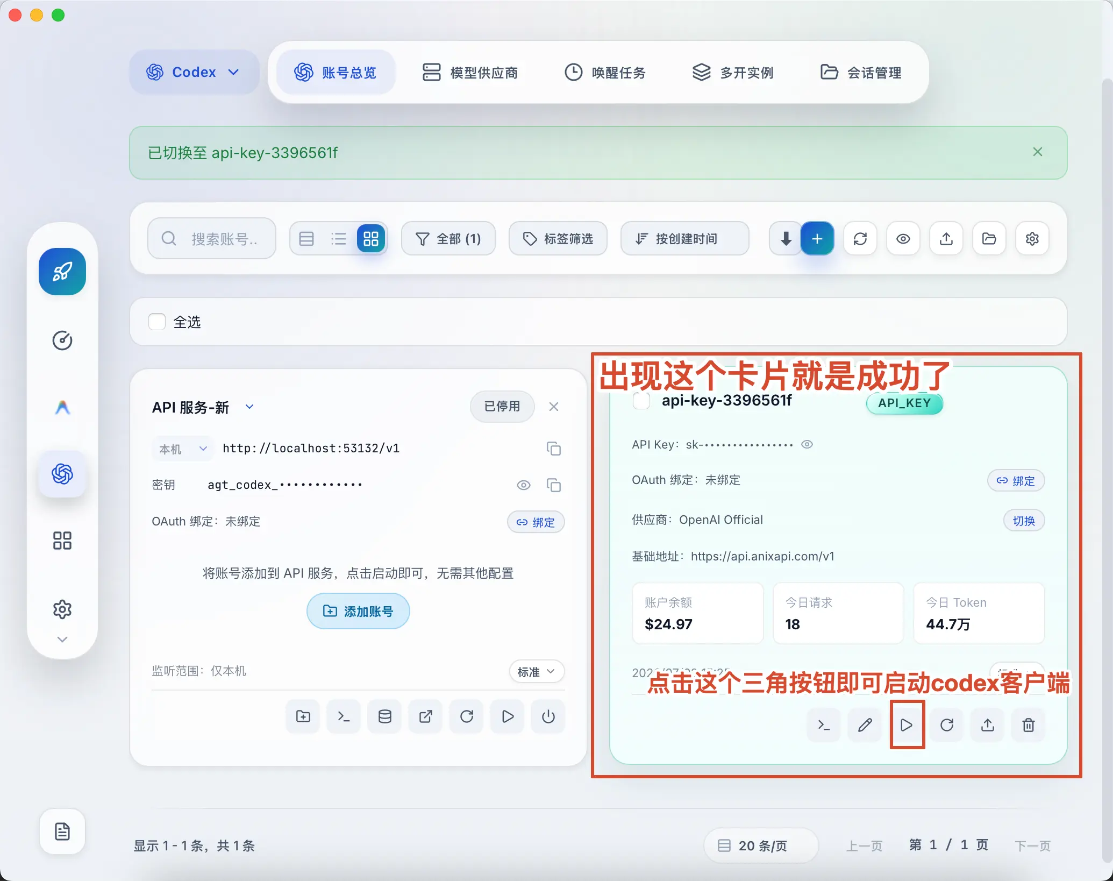The image size is (1113, 881).
Task: Switch to card row view
Action: point(306,238)
